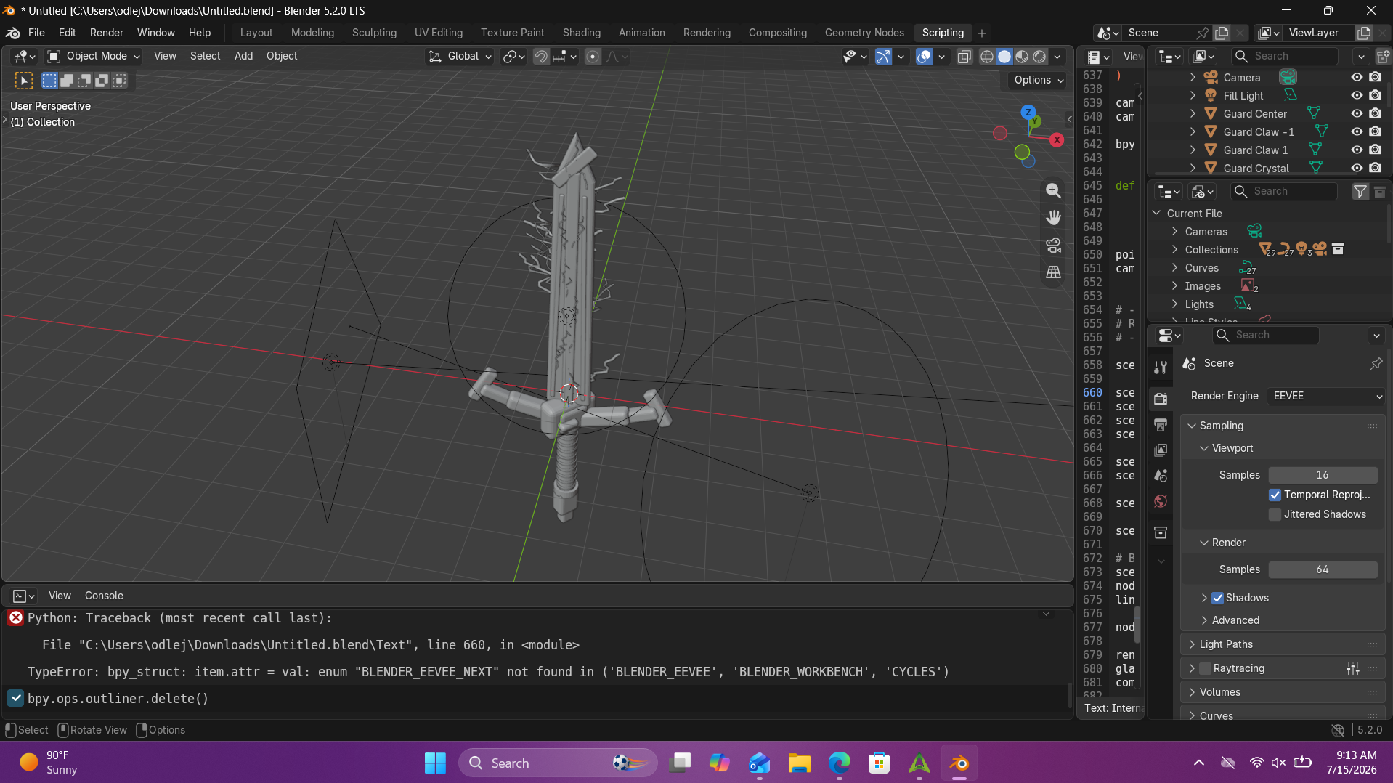Click the outliner Filter funnel icon

(1360, 191)
